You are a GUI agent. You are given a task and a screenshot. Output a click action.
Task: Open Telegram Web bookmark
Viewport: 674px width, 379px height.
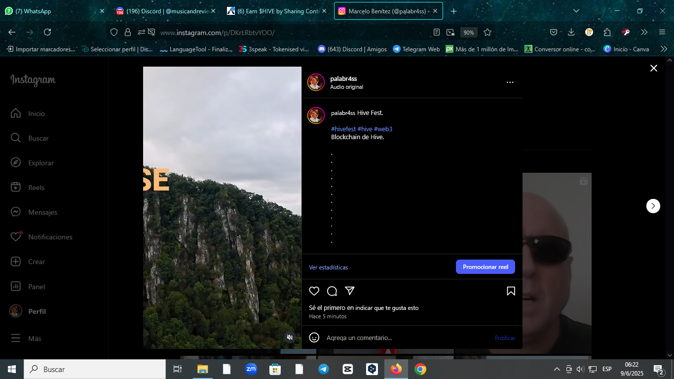click(x=416, y=49)
